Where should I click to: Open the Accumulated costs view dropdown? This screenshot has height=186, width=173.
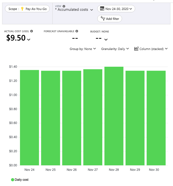pyautogui.click(x=74, y=10)
